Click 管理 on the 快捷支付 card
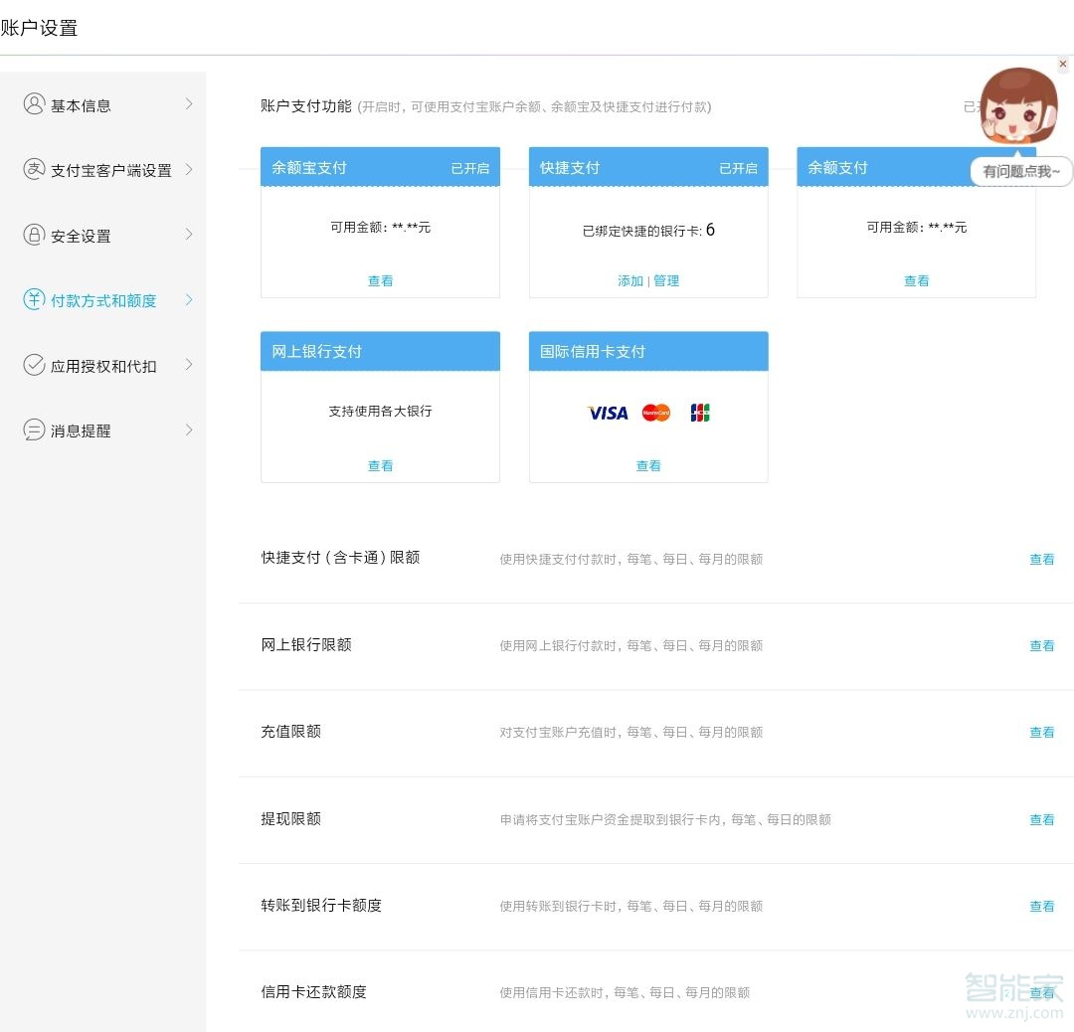The height and width of the screenshot is (1032, 1074). tap(667, 280)
